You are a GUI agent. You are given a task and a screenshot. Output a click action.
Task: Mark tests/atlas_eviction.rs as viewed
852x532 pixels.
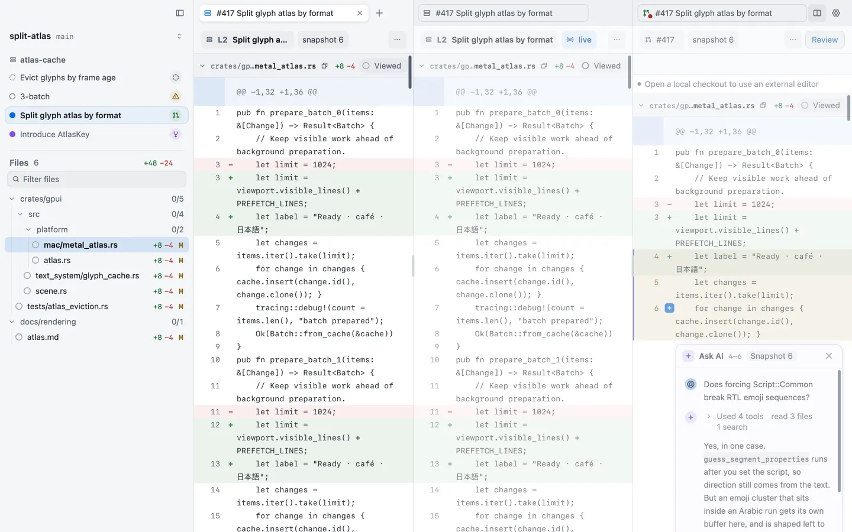click(x=19, y=306)
